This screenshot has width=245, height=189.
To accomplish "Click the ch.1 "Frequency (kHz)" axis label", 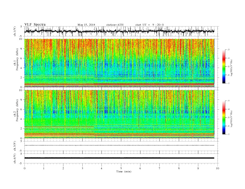I will tap(17, 59).
